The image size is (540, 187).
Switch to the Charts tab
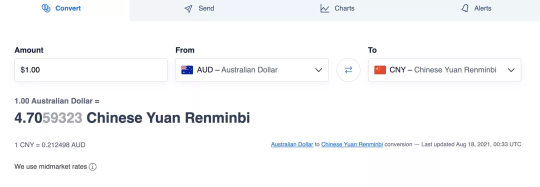point(337,8)
